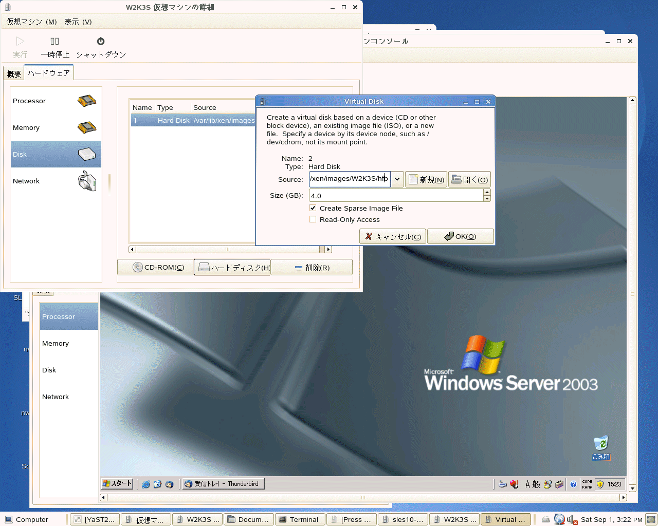Select Processor in the front hardware list

pyautogui.click(x=56, y=101)
